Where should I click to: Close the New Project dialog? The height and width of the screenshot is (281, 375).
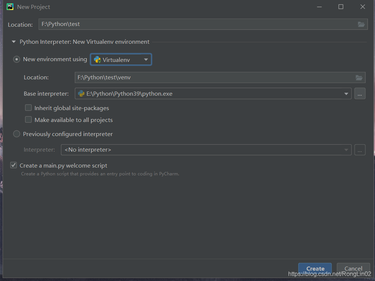coord(362,7)
